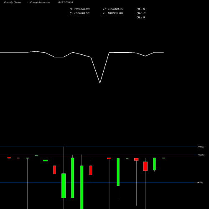Click the 96966 price axis label
This screenshot has width=209, height=209.
click(200, 183)
